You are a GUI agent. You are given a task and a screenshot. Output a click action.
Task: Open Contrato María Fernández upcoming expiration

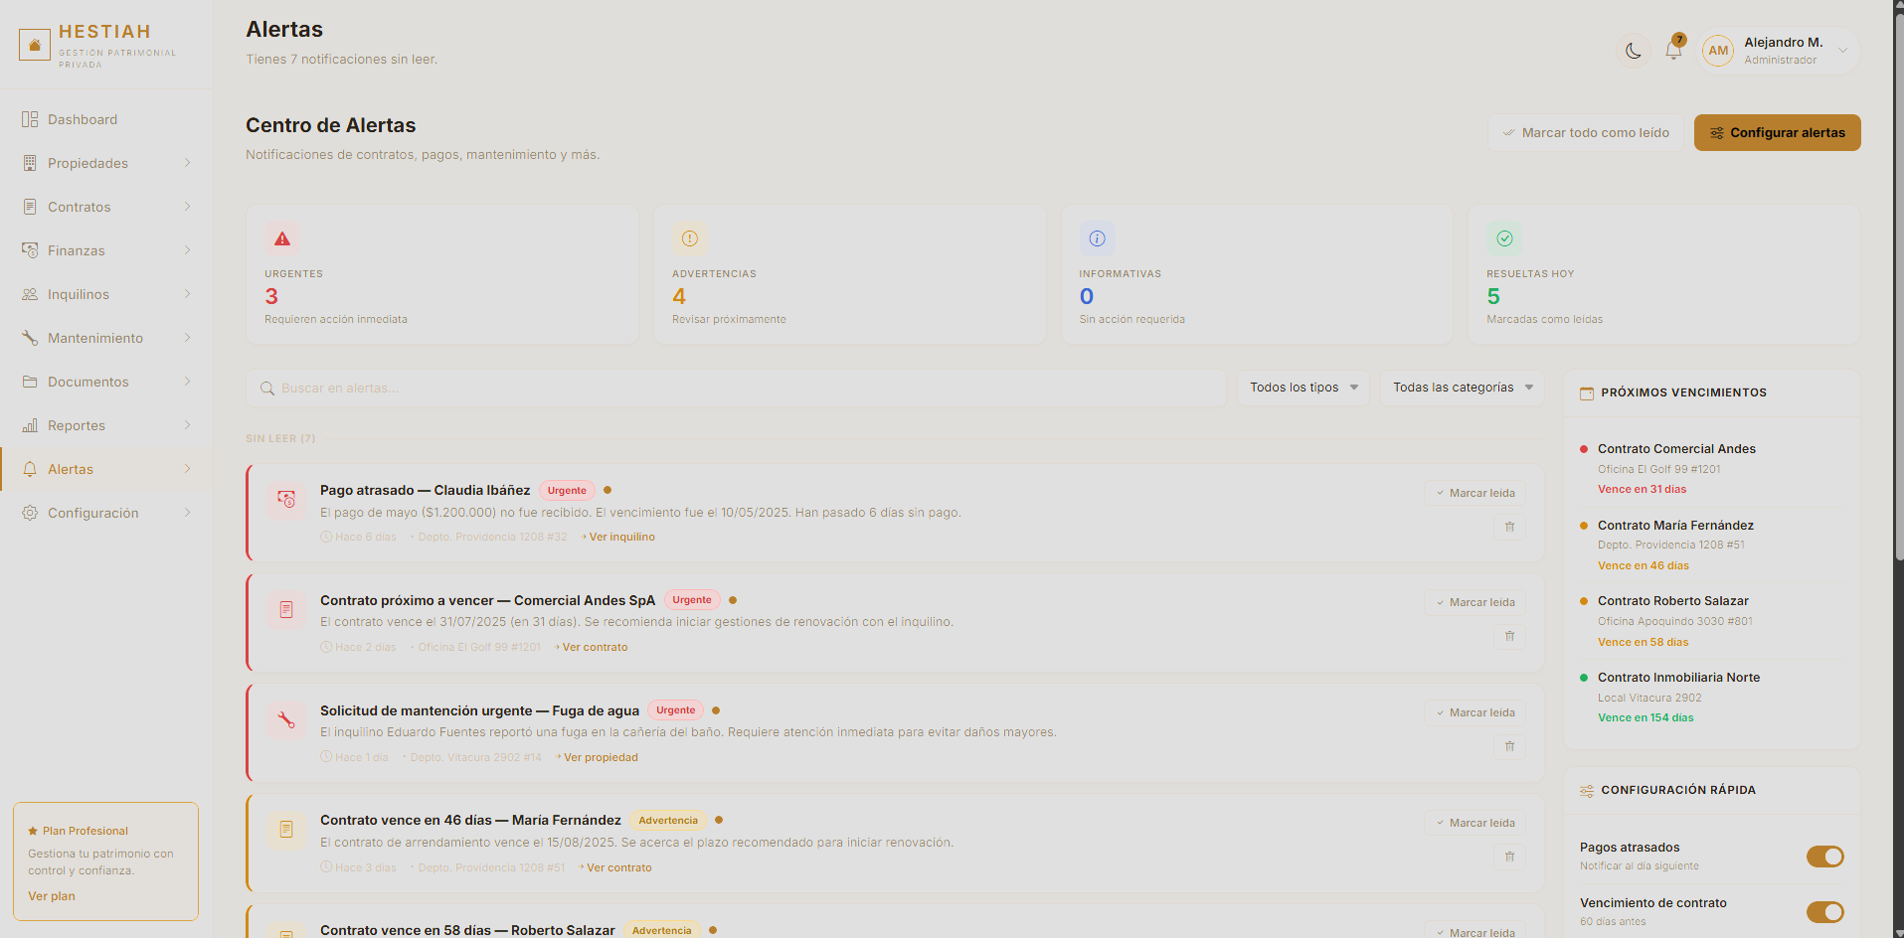coord(1711,546)
